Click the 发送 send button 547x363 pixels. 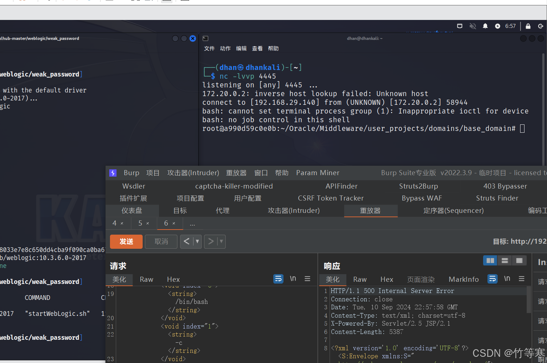[x=126, y=242]
